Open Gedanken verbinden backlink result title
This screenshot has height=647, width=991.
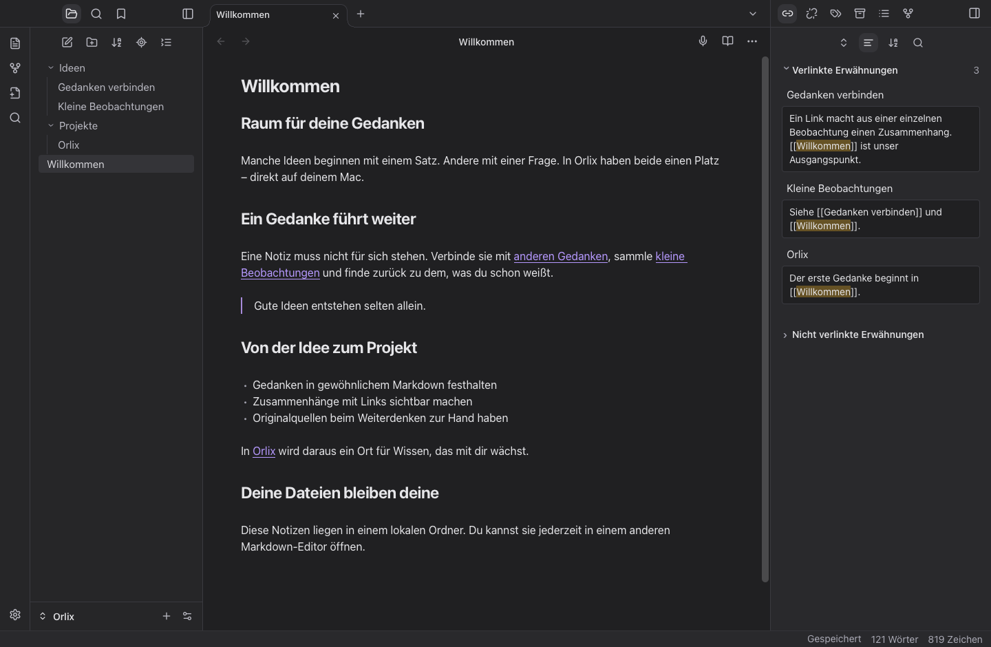point(835,95)
